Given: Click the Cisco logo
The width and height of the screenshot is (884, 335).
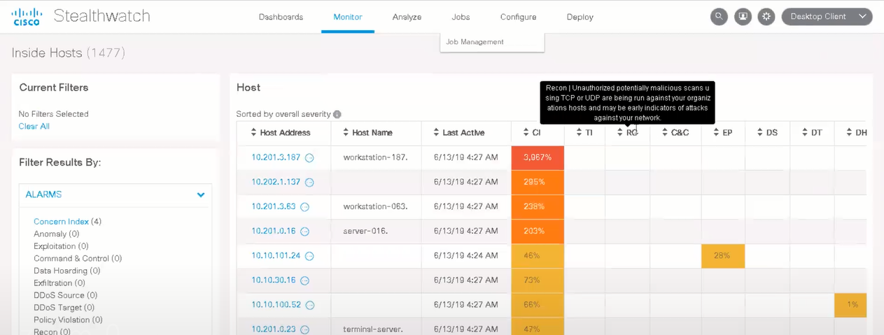Looking at the screenshot, I should pyautogui.click(x=27, y=17).
